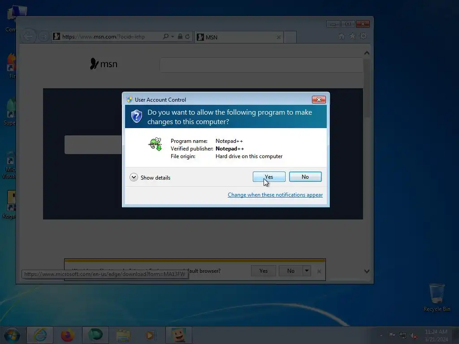Click the security lock icon in address bar
Screen dimensions: 459x344
pyautogui.click(x=180, y=36)
